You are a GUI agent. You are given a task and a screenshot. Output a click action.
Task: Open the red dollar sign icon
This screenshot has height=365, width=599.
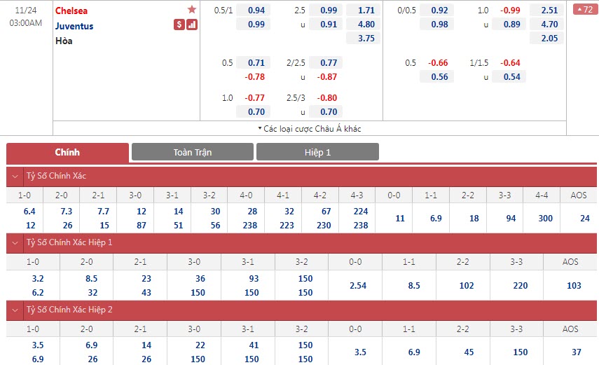pos(179,25)
